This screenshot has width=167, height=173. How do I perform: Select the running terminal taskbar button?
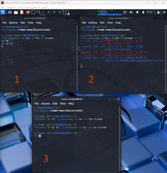(67, 12)
